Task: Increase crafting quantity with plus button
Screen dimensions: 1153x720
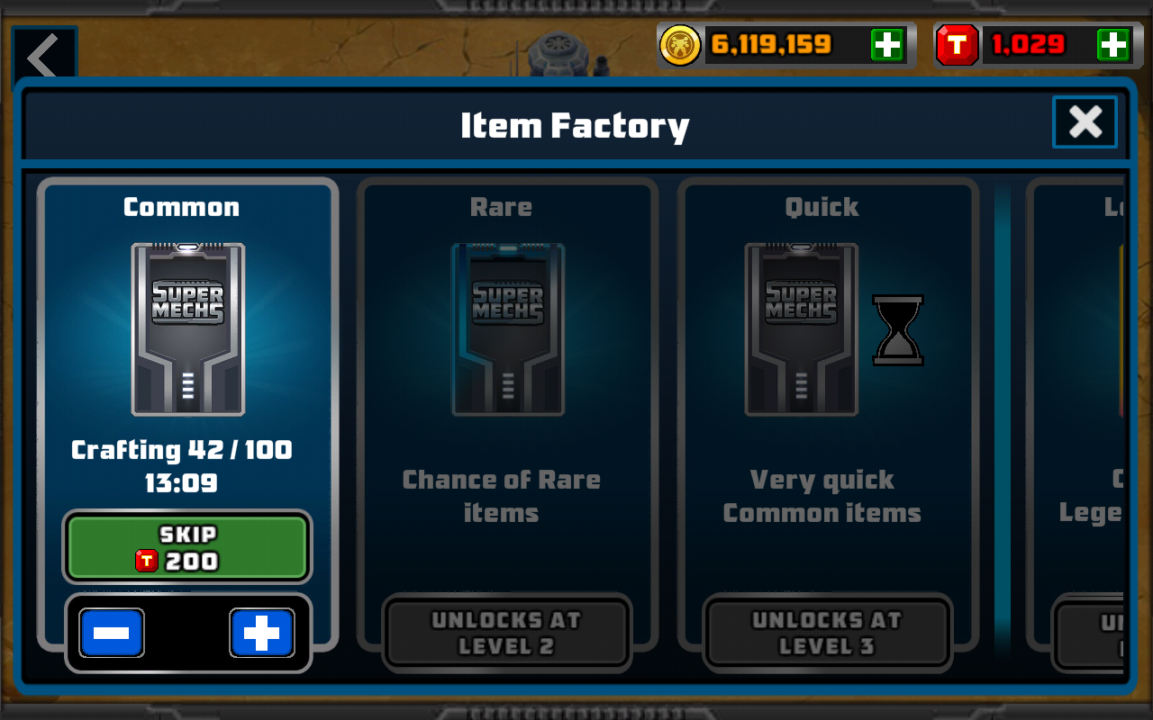Action: click(x=262, y=634)
